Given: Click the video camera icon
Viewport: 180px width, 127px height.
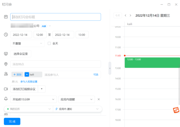Looking at the screenshot, I should tap(6, 89).
